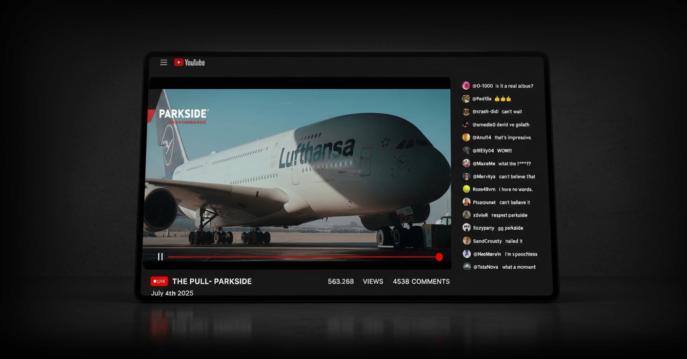Image resolution: width=687 pixels, height=359 pixels.
Task: Click the comment 'WOW!!'
Action: (x=505, y=151)
